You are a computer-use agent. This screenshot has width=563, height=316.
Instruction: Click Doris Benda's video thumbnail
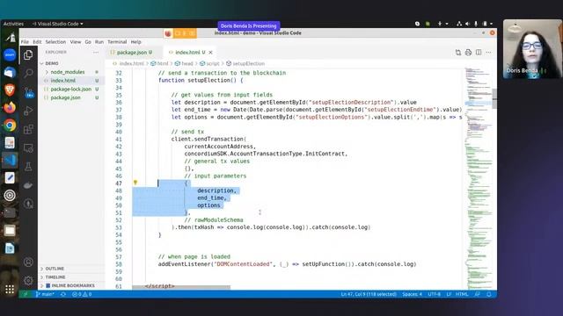click(x=532, y=49)
